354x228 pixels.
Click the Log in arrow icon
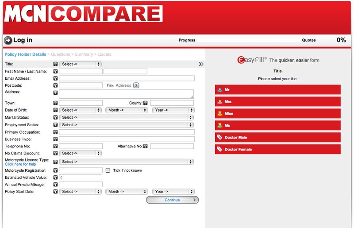click(x=8, y=40)
